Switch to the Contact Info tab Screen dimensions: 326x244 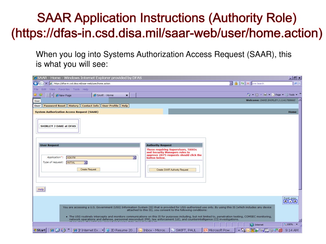[x=90, y=106]
